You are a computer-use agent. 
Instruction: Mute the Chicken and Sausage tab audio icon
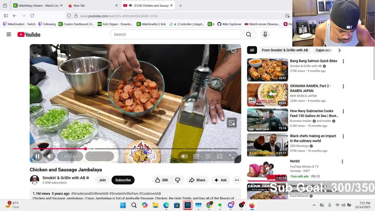[131, 6]
